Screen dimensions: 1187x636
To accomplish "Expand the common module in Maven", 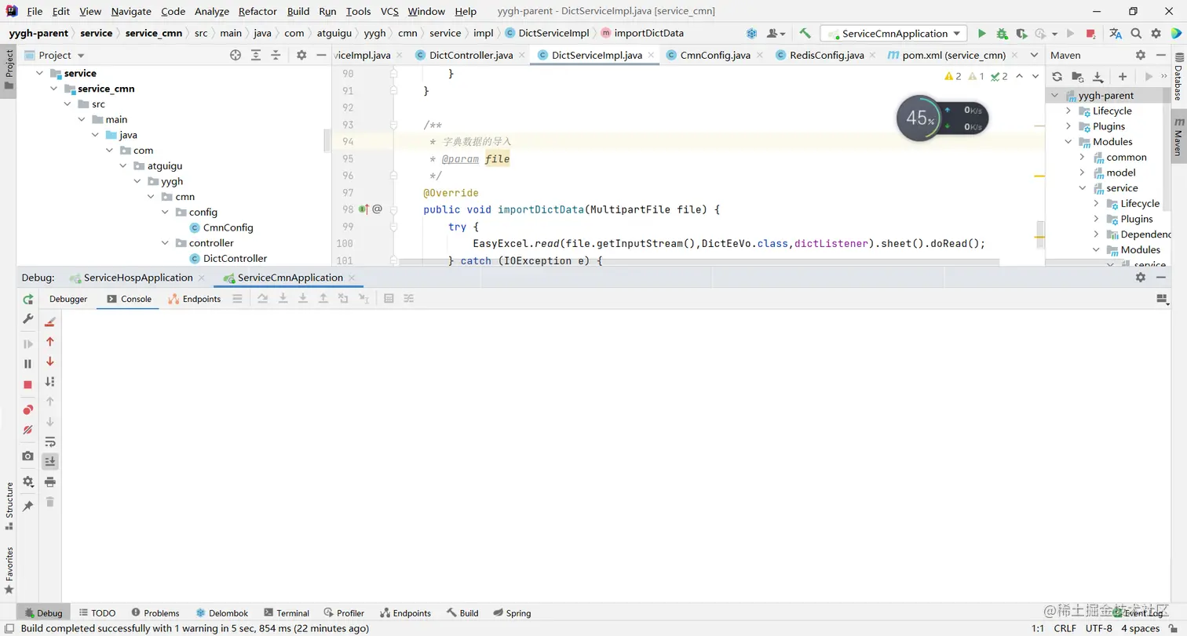I will coord(1082,157).
